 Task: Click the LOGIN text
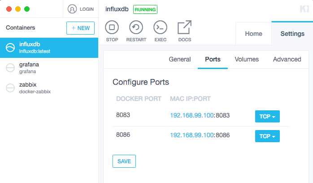pos(87,9)
